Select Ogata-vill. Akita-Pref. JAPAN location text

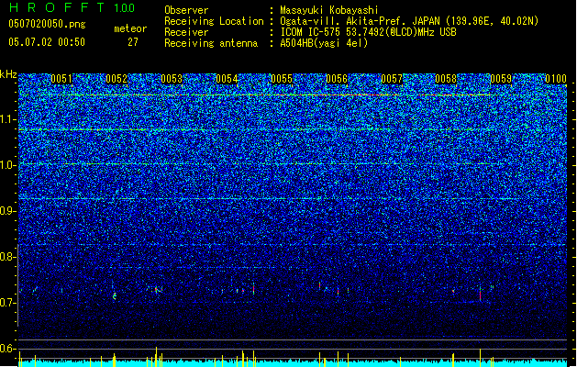click(409, 21)
